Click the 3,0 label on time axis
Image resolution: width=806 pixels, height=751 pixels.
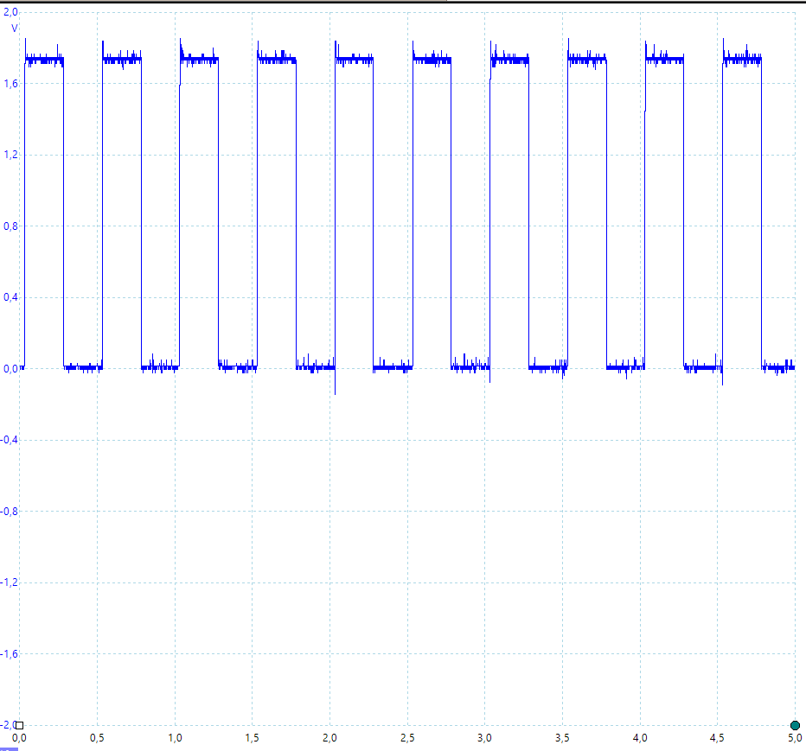(484, 738)
